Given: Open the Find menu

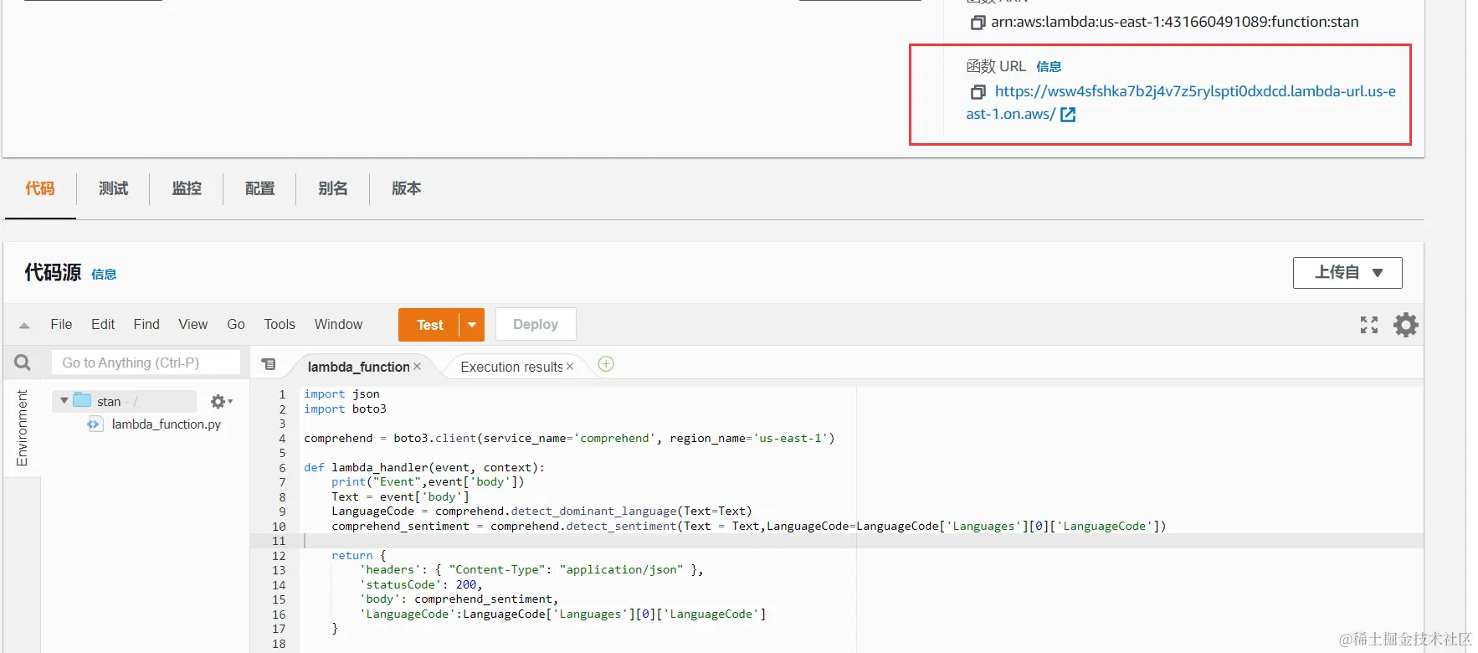Looking at the screenshot, I should (x=146, y=324).
